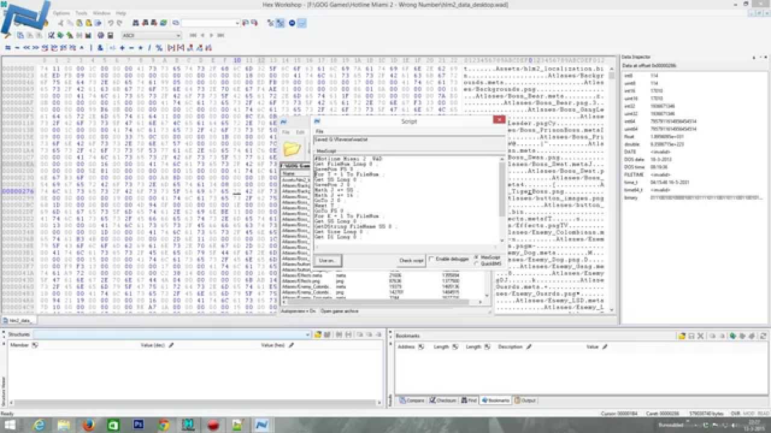The width and height of the screenshot is (771, 433).
Task: Click the shift left operation icon
Action: (27, 48)
